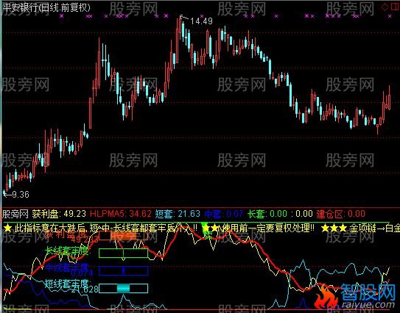Click the red square panel icon
This screenshot has width=400, height=313.
click(394, 7)
